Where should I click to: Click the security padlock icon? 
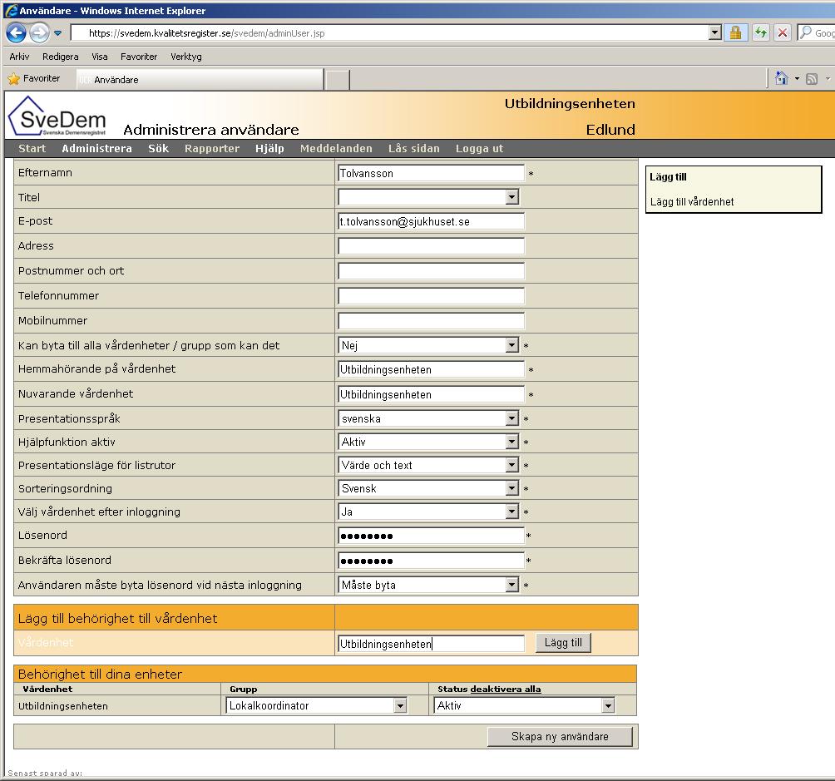(x=735, y=32)
